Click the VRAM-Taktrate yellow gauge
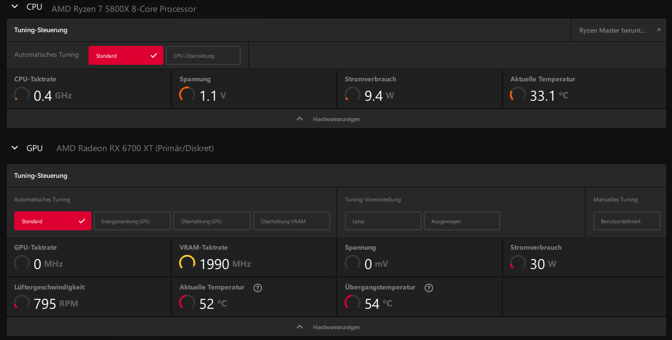 187,263
